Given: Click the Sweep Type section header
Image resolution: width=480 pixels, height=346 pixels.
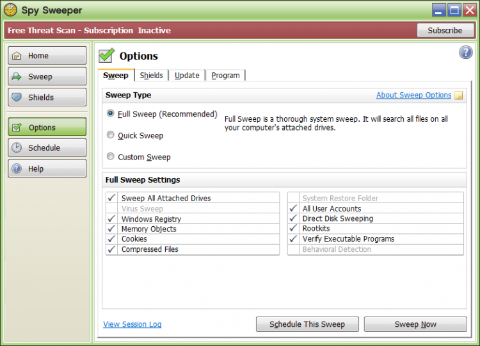Looking at the screenshot, I should tap(128, 95).
